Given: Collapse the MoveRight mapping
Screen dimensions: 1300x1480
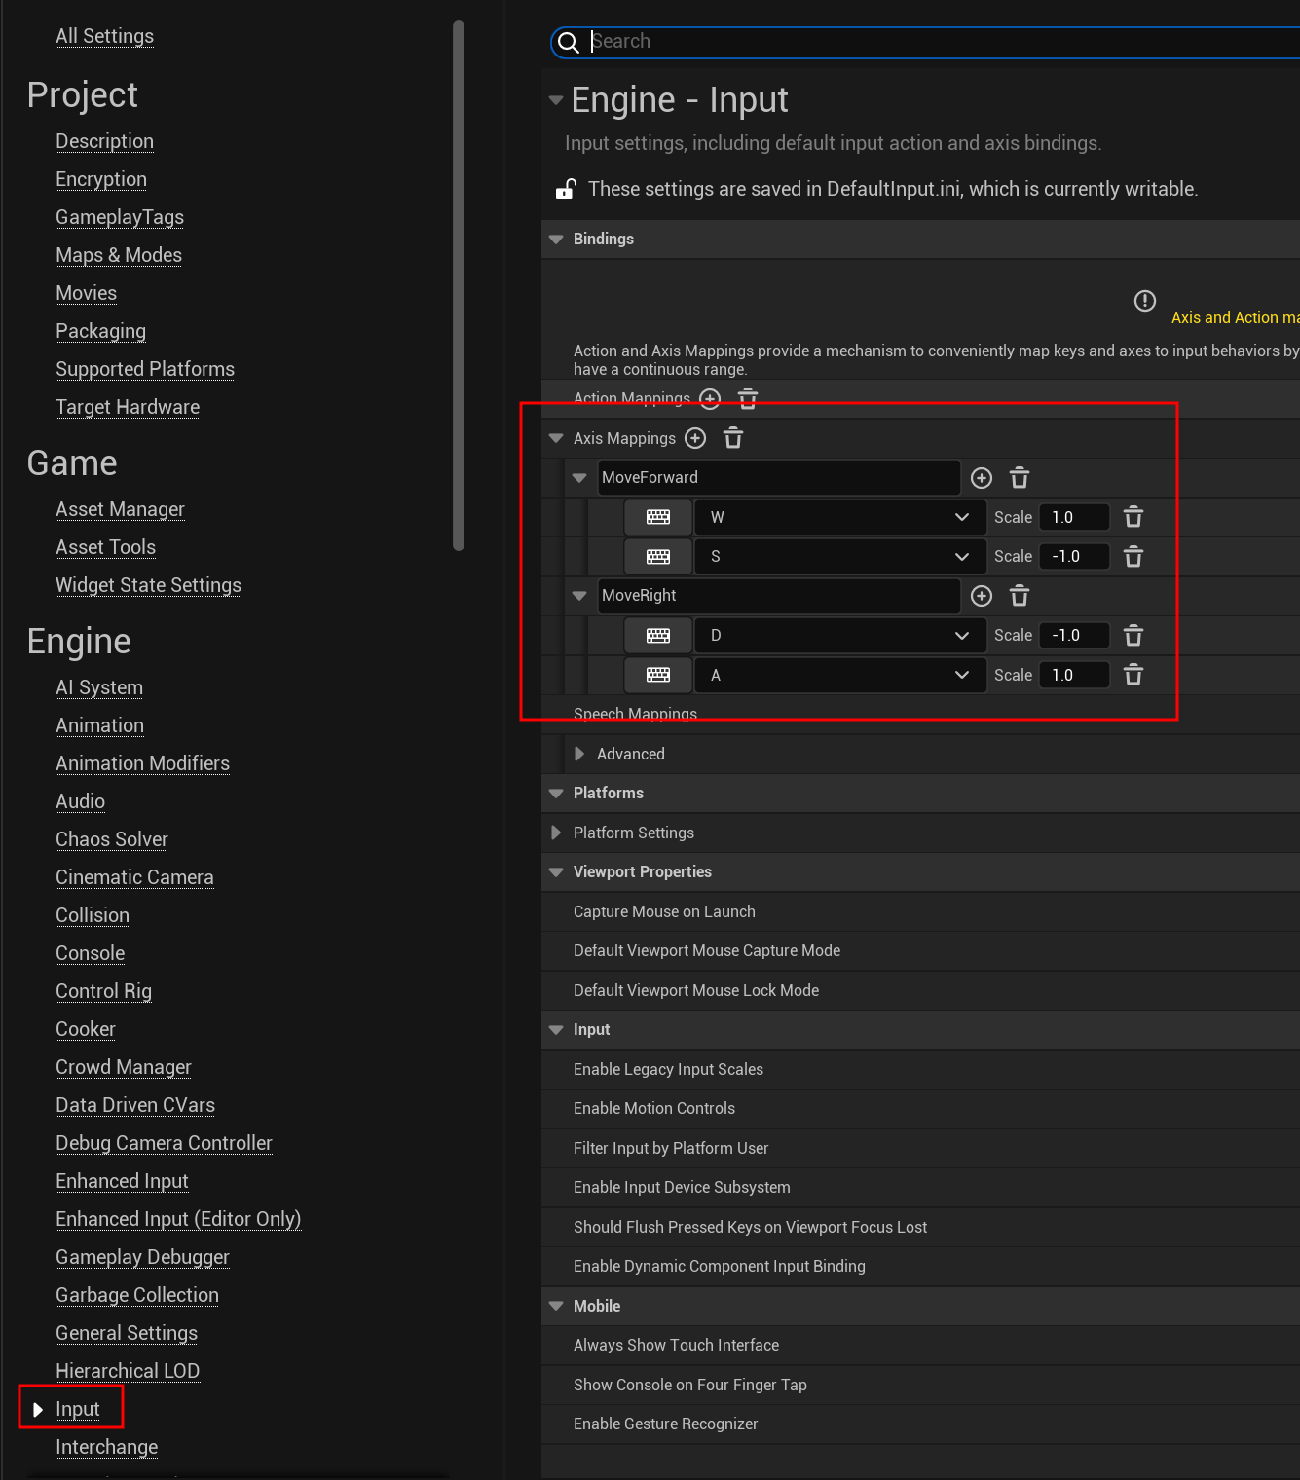Looking at the screenshot, I should [579, 596].
